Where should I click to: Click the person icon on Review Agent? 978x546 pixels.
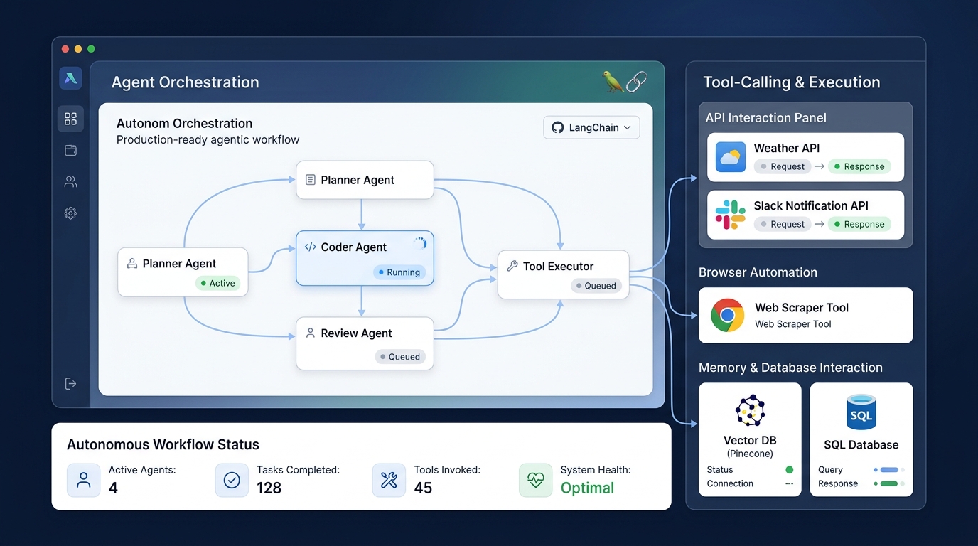pyautogui.click(x=310, y=333)
